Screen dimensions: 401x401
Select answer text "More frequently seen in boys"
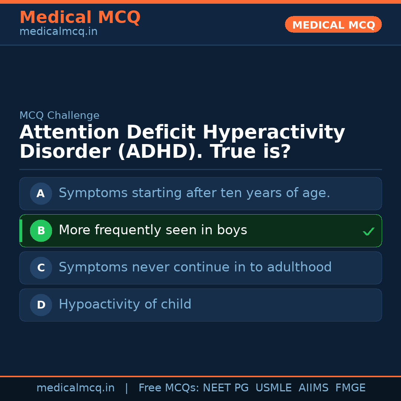tap(153, 230)
